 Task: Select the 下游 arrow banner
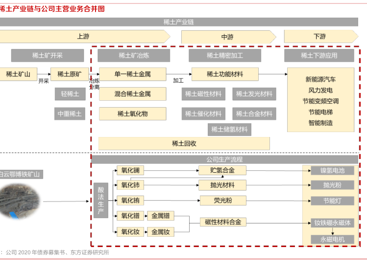(319, 37)
